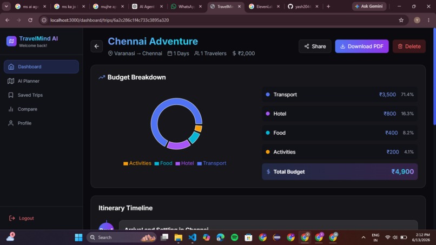The image size is (436, 245).
Task: Select the Transport ₹3,500 budget row
Action: (340, 95)
